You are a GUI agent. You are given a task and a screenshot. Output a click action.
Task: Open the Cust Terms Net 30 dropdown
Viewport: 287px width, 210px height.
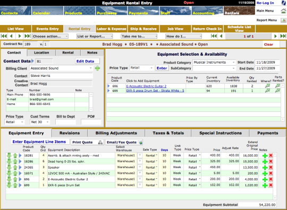(x=40, y=122)
